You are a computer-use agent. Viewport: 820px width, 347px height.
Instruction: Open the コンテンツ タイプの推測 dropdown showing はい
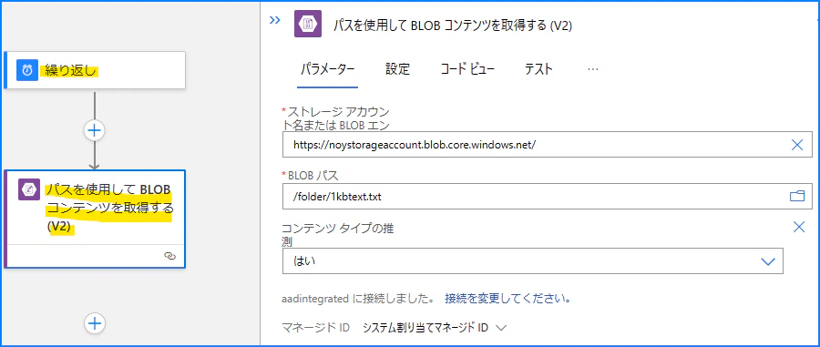point(532,260)
